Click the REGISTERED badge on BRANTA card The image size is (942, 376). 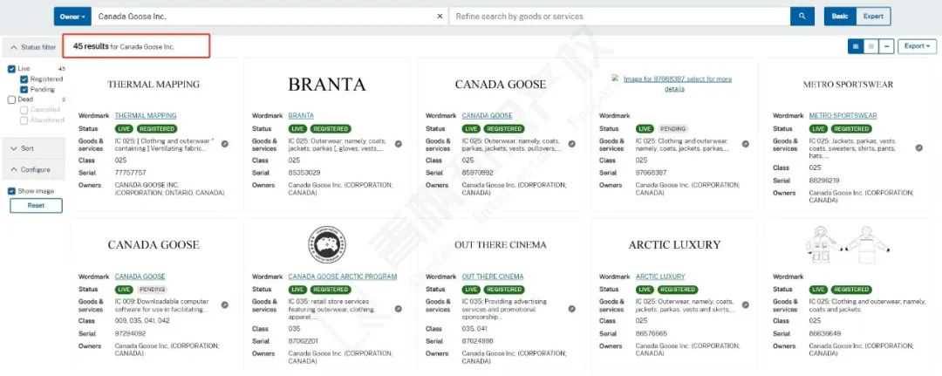[x=331, y=128]
